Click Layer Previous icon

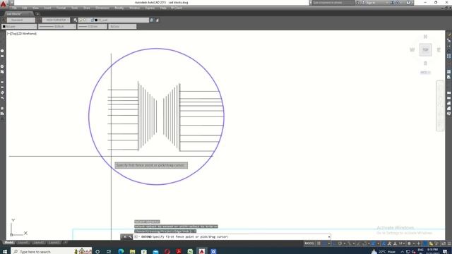pos(157,20)
